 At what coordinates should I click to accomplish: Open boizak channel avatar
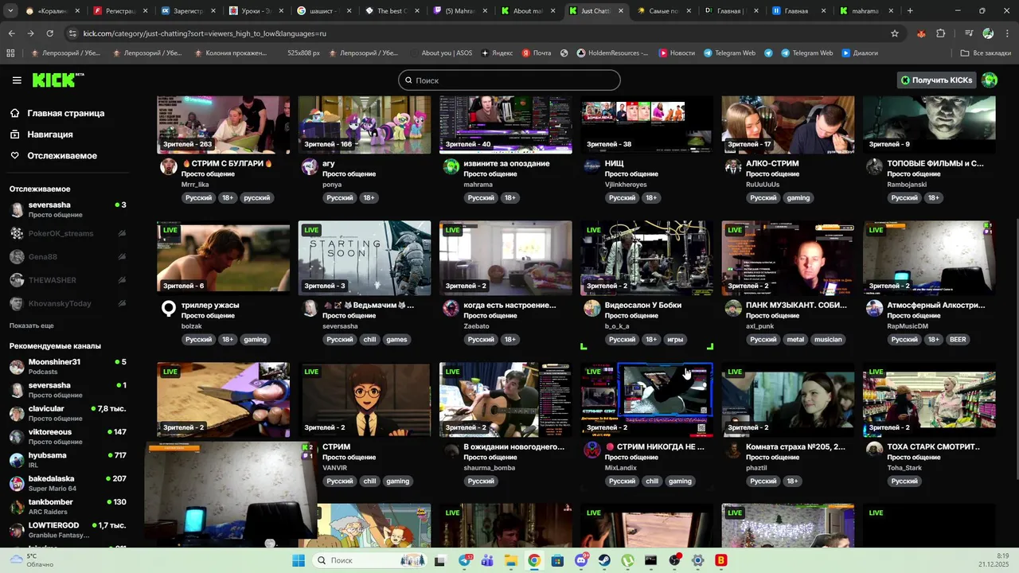pos(169,308)
